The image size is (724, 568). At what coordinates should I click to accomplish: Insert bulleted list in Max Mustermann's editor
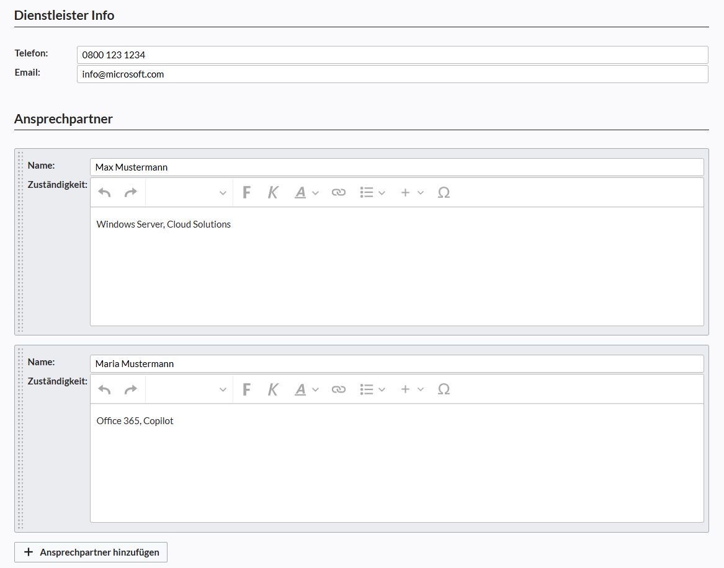tap(367, 192)
